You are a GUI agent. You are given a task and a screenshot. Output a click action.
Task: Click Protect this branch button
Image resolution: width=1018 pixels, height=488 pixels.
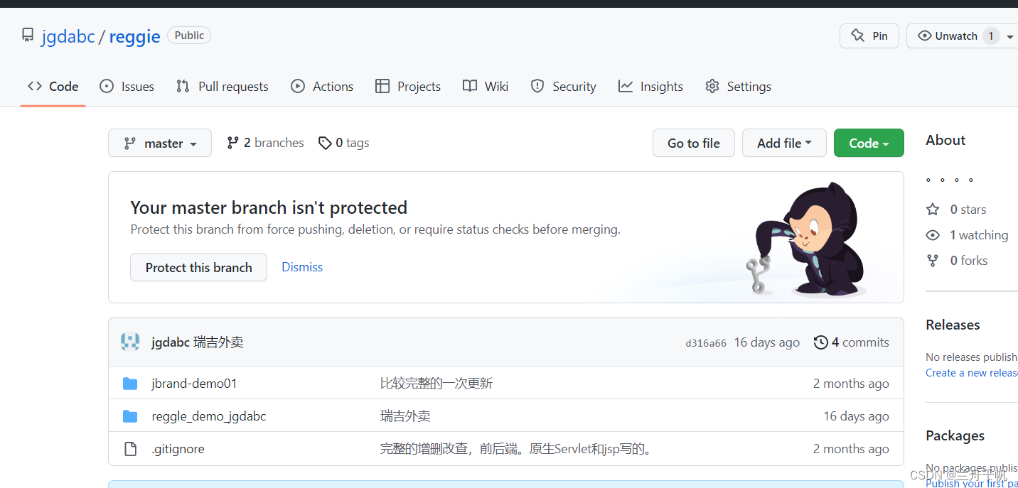coord(198,267)
